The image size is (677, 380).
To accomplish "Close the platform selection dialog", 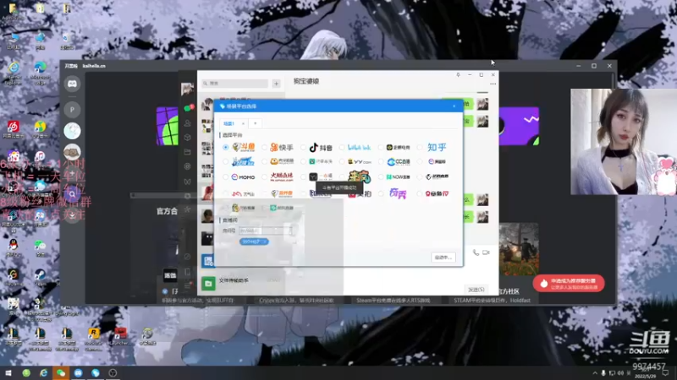I will click(x=454, y=106).
